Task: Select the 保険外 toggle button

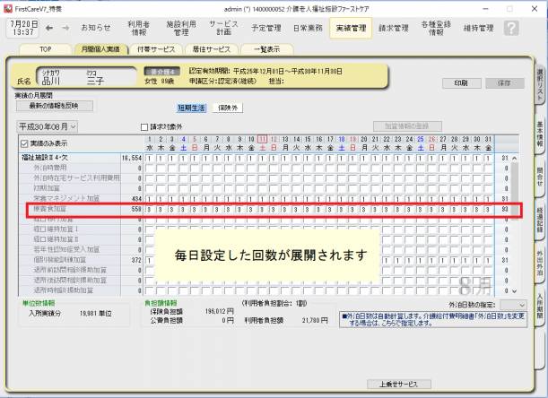Action: coord(228,108)
